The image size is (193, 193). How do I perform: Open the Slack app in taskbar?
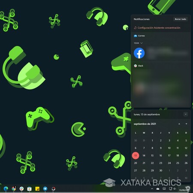(21, 189)
